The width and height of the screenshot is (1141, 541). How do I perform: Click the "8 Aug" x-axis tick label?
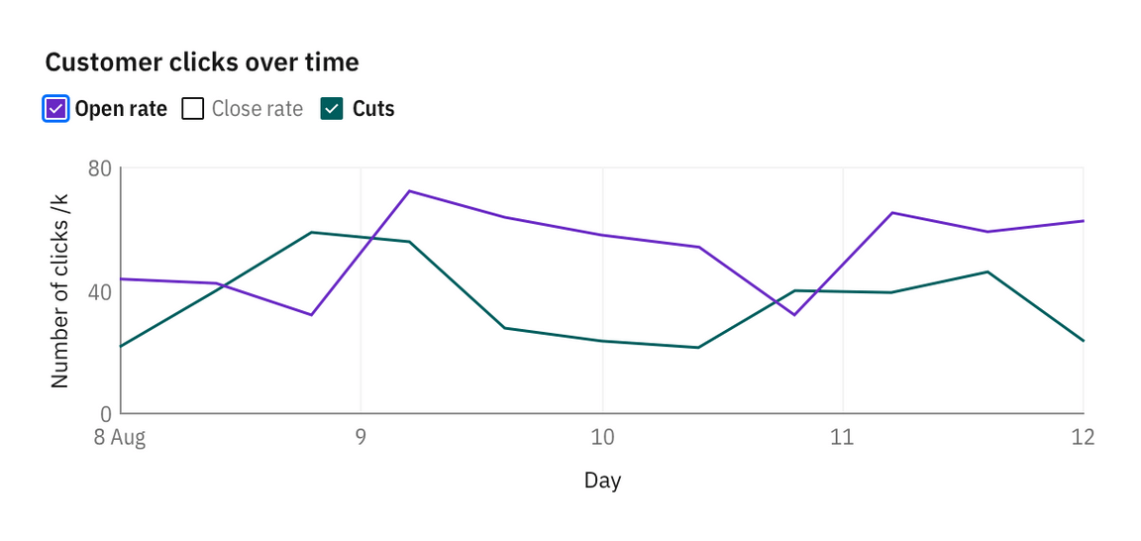[x=120, y=438]
